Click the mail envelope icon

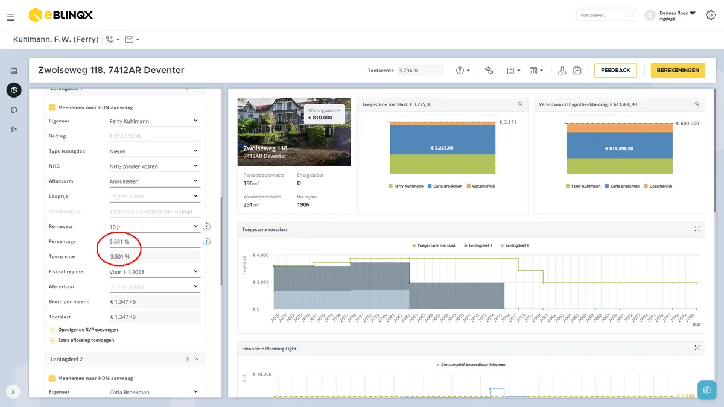129,39
